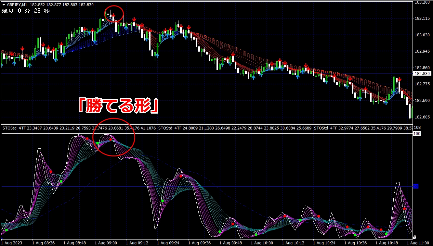Click the red sell arrow inside the top red circle
This screenshot has height=246, width=433.
[113, 15]
